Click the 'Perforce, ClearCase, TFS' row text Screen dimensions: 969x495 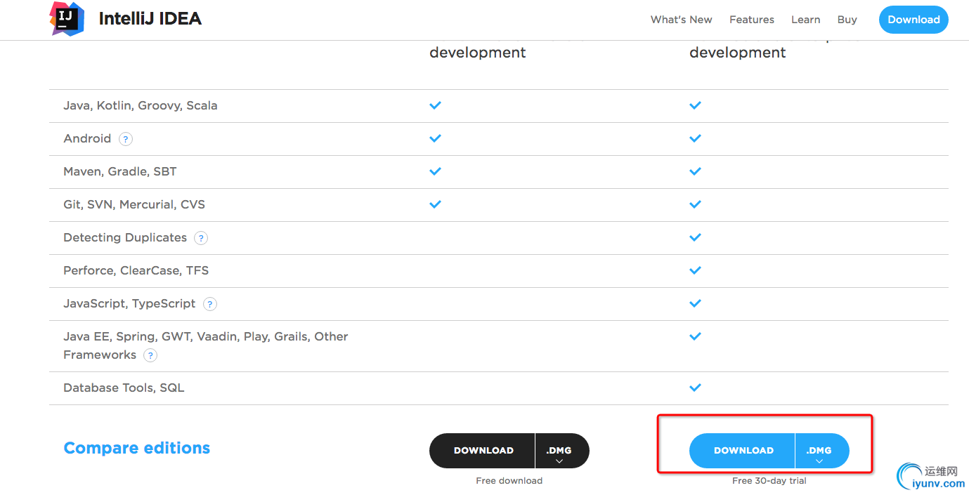point(136,271)
